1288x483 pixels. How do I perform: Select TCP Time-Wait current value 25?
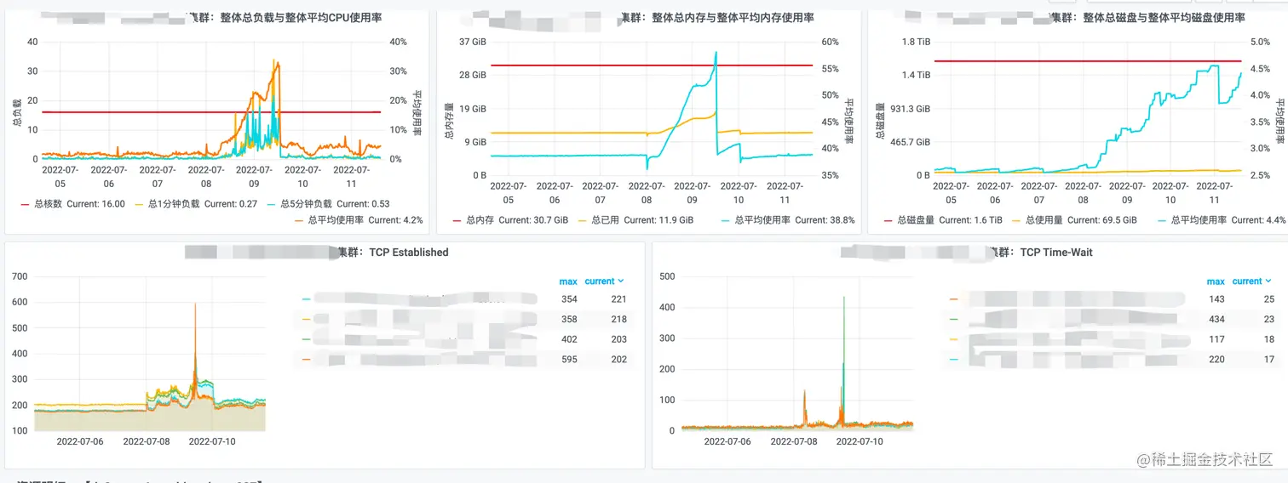[x=1269, y=299]
